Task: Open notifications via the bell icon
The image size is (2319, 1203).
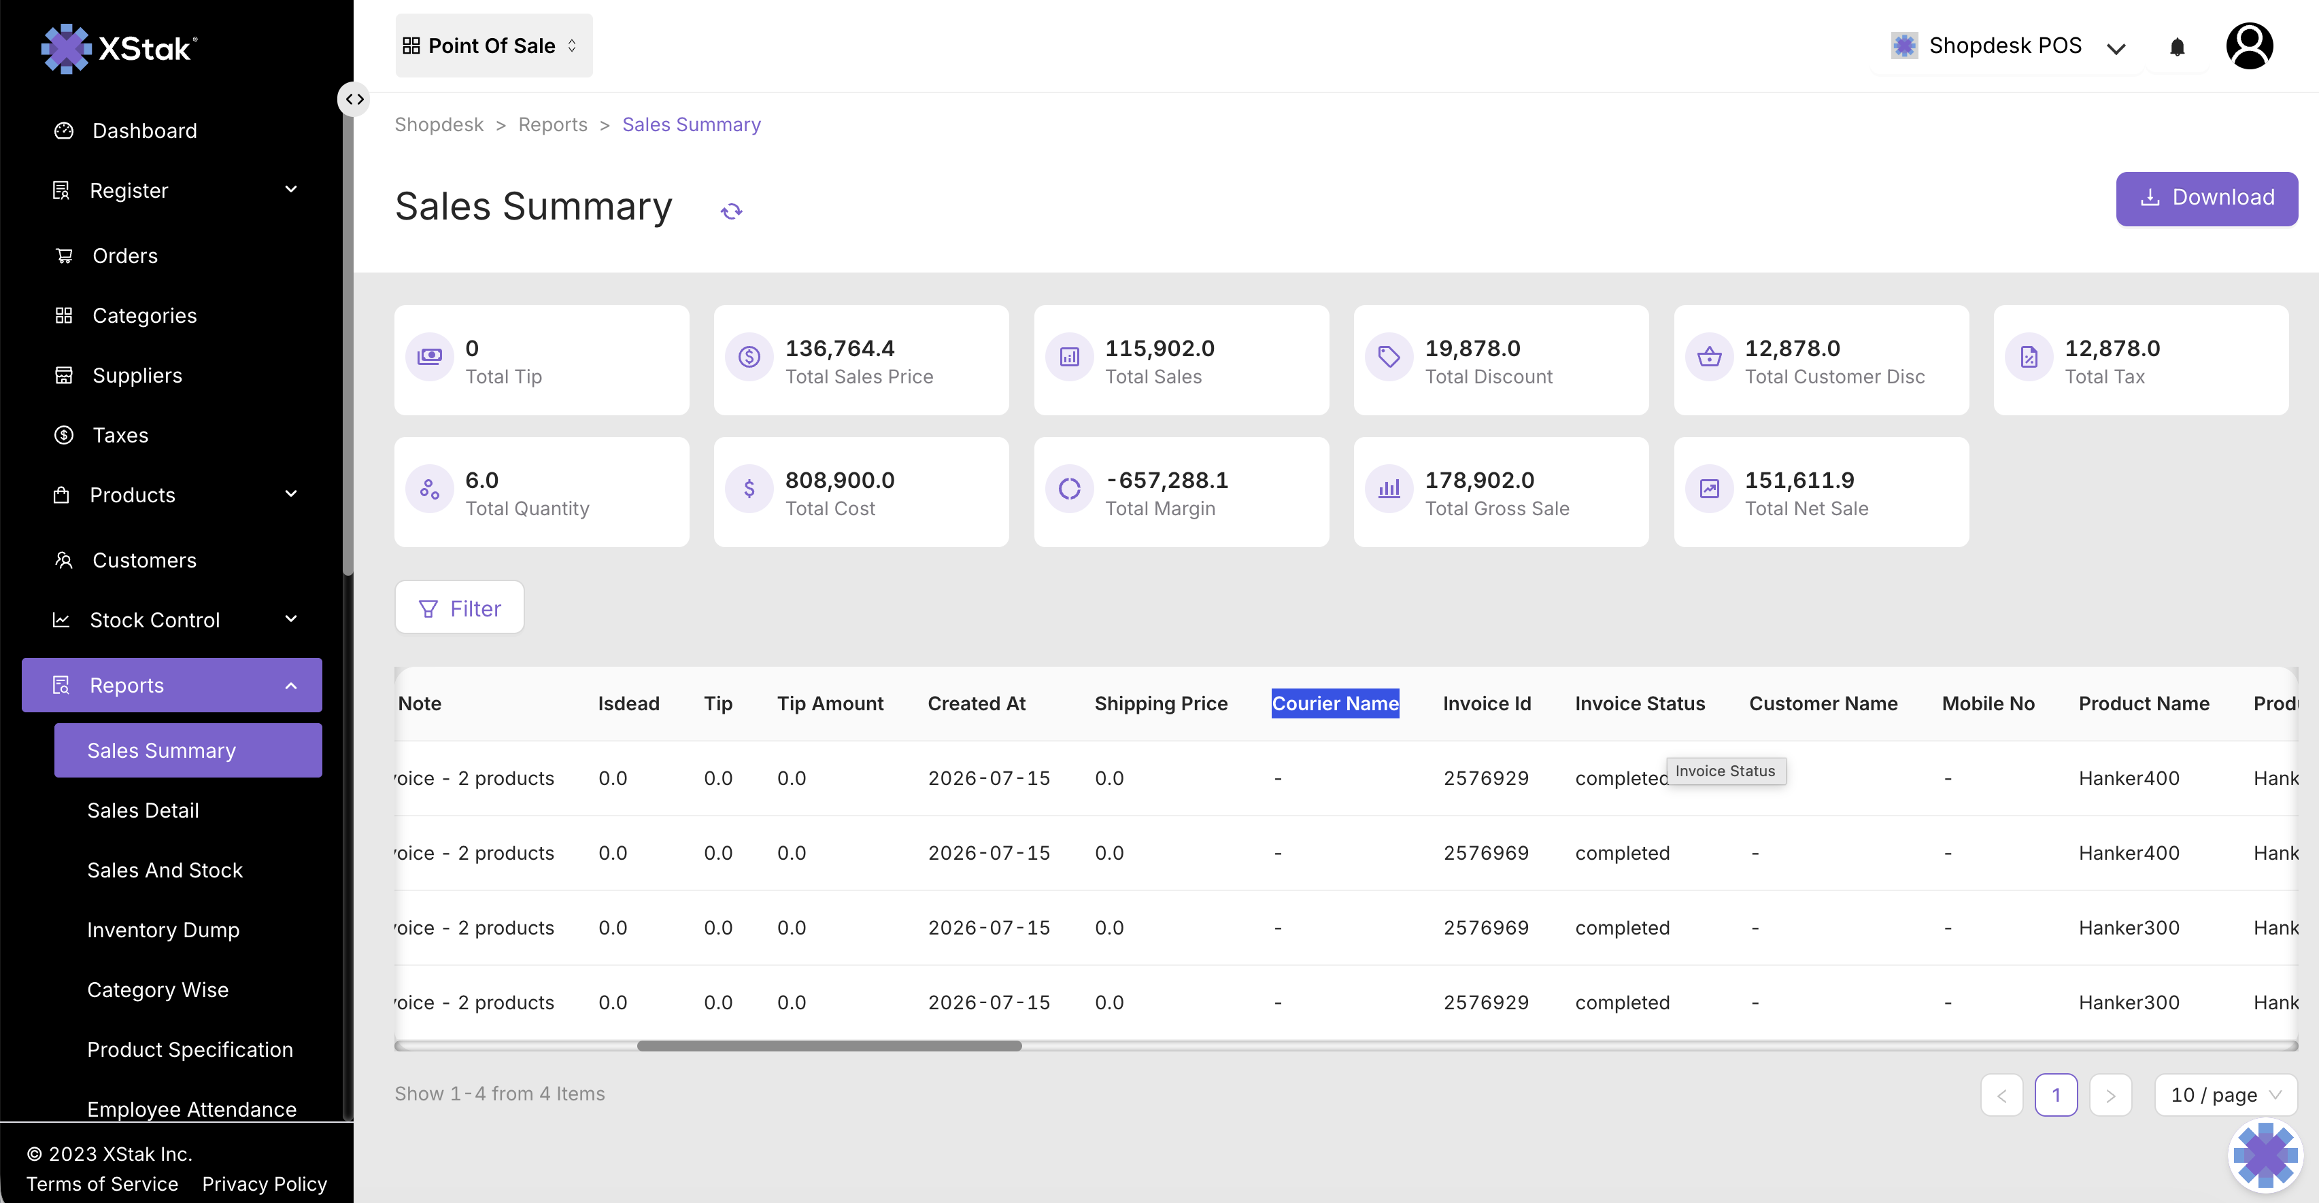Action: pyautogui.click(x=2177, y=47)
